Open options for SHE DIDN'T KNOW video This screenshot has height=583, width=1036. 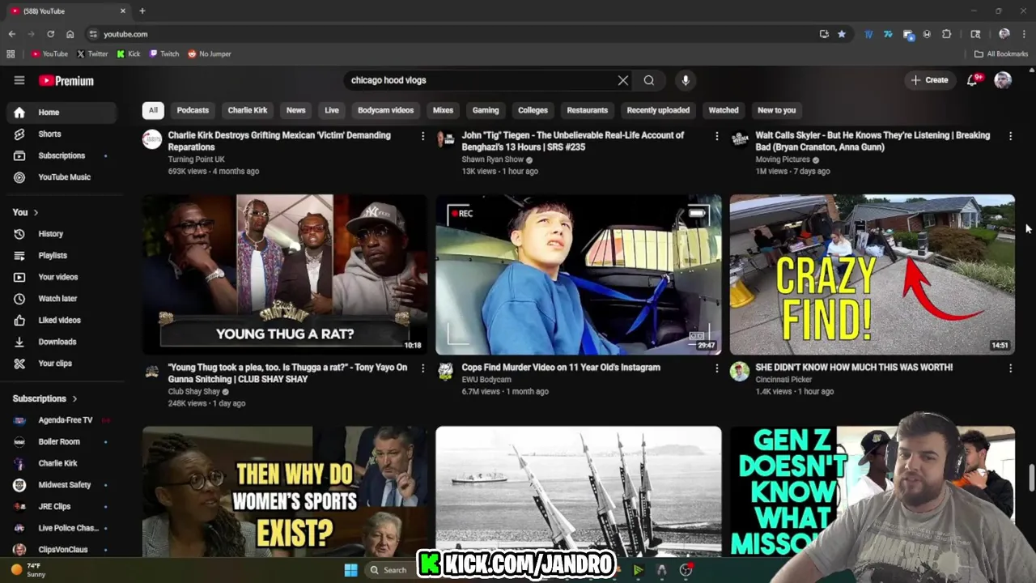(x=1010, y=368)
